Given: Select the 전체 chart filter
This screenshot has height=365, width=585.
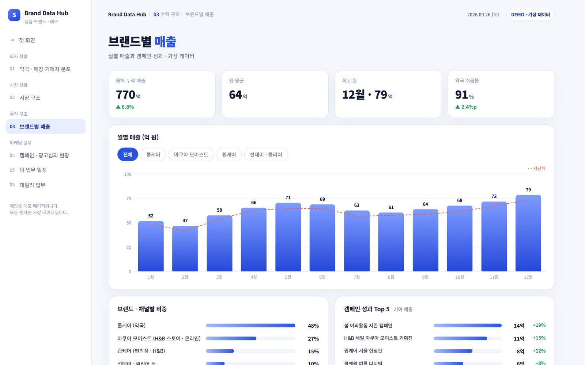Looking at the screenshot, I should 128,154.
